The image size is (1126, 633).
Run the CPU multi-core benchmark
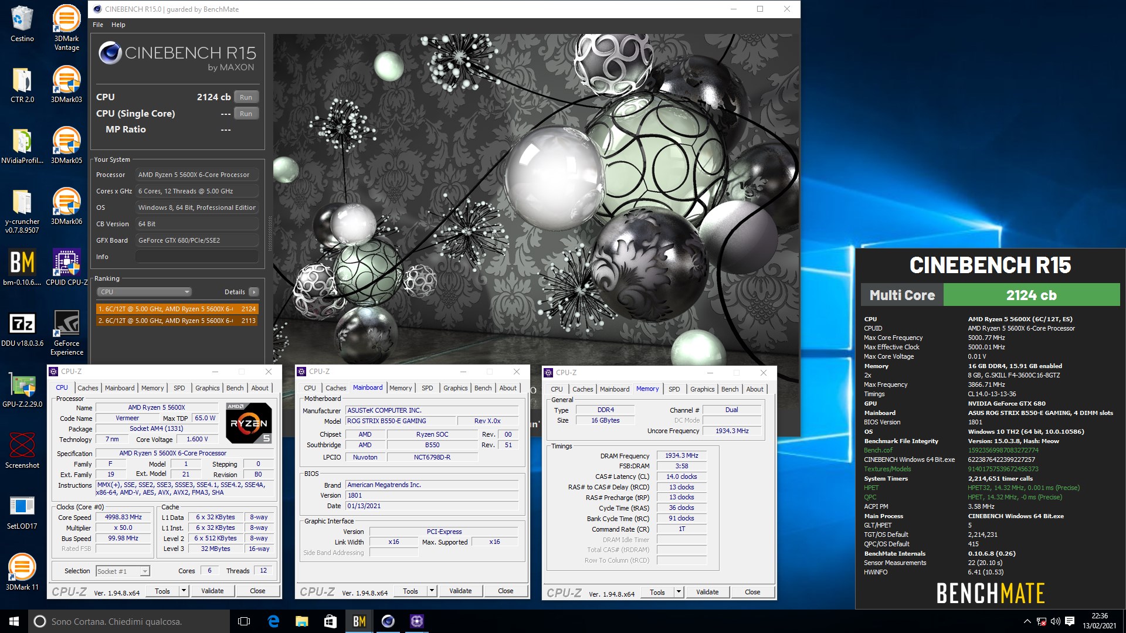coord(246,97)
